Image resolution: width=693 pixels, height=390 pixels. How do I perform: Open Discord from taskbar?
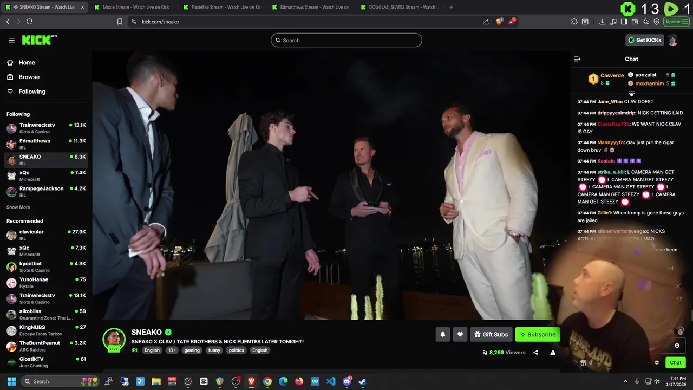[347, 381]
